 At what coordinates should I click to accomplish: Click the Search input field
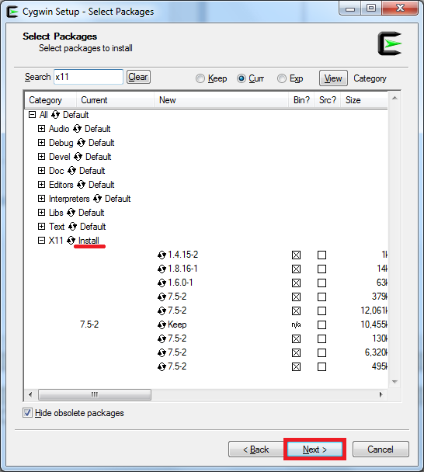point(89,77)
